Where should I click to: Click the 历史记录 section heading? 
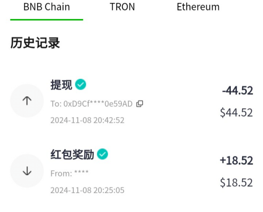point(35,43)
